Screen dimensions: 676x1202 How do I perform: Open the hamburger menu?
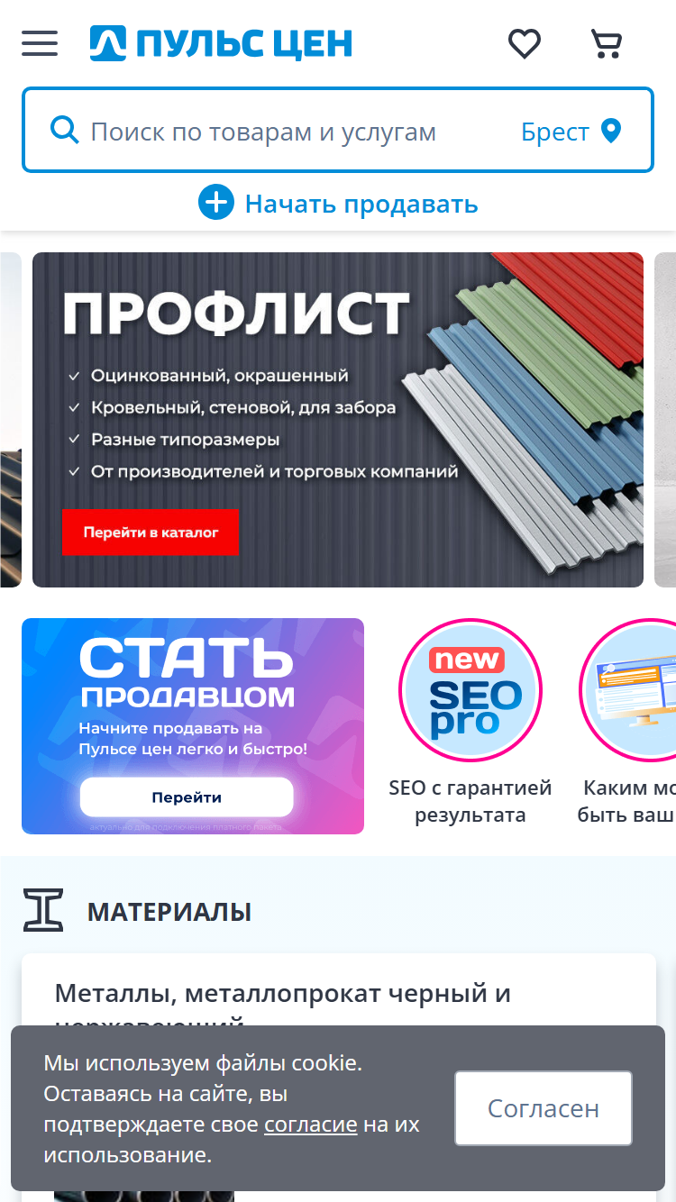(x=40, y=43)
